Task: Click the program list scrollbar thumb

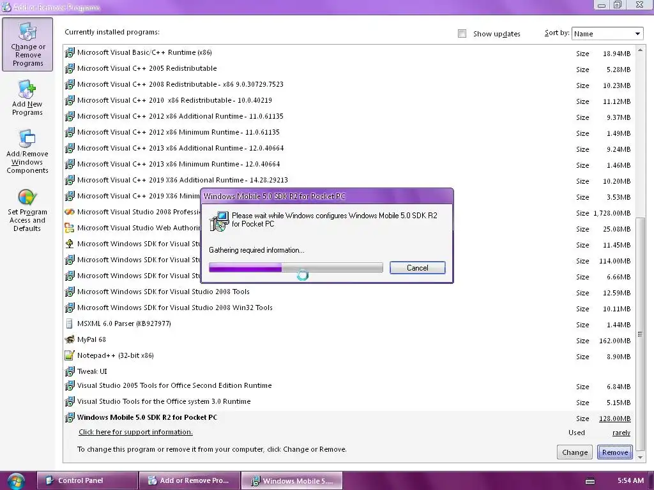Action: click(640, 334)
